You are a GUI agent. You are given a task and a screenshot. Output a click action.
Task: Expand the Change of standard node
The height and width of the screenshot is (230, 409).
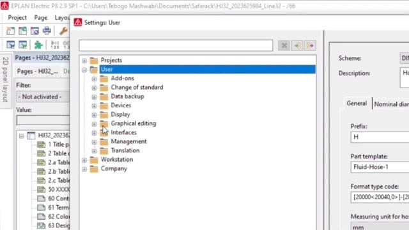pos(94,88)
